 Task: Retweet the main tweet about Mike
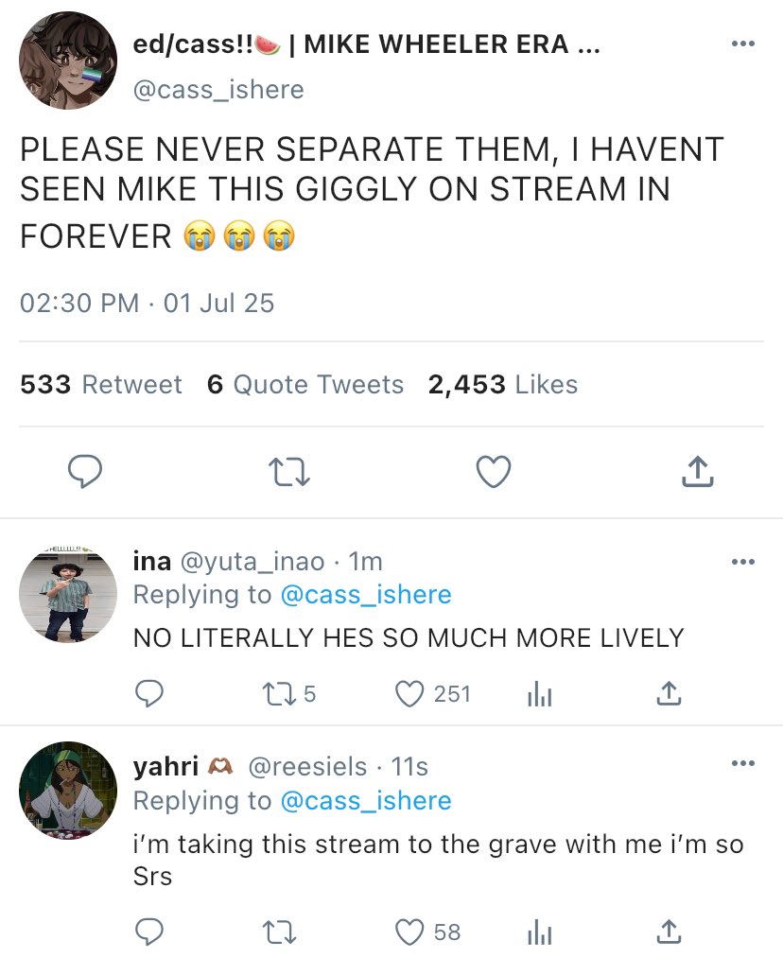[x=287, y=471]
